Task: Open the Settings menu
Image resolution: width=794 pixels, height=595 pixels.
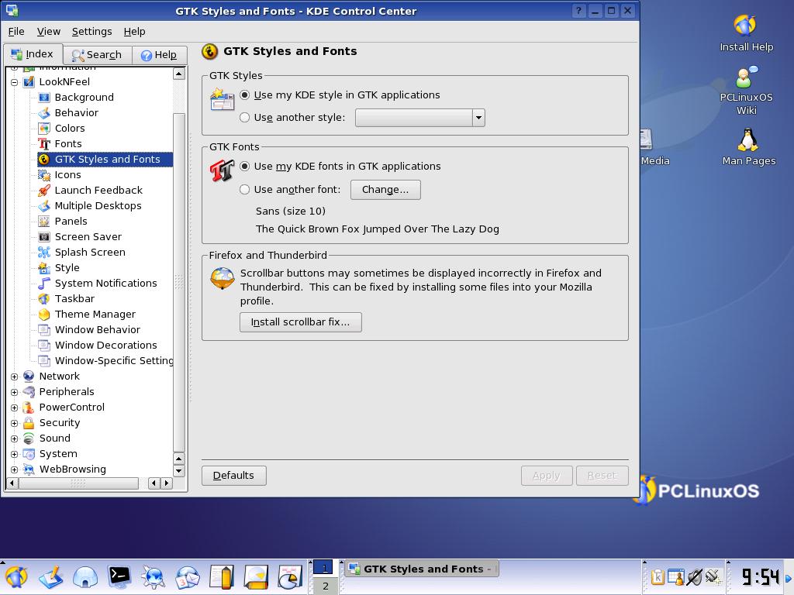Action: [x=91, y=31]
